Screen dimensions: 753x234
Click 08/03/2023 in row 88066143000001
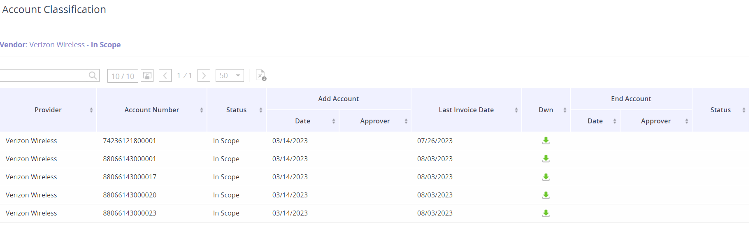(435, 159)
